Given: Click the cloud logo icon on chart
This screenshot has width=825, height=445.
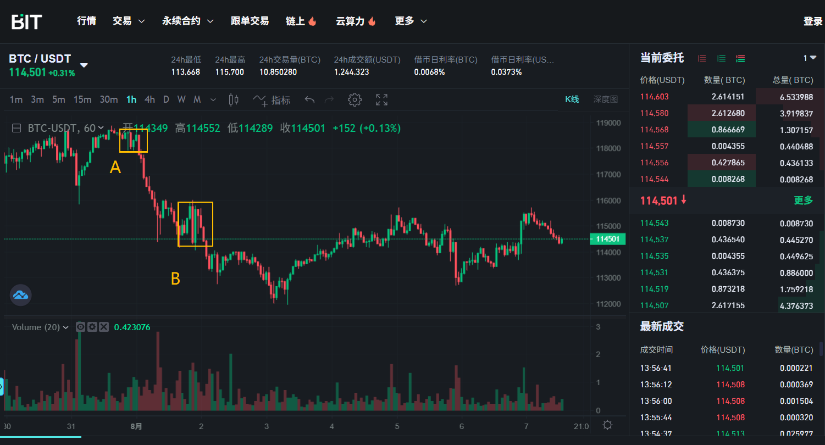Looking at the screenshot, I should (x=21, y=295).
